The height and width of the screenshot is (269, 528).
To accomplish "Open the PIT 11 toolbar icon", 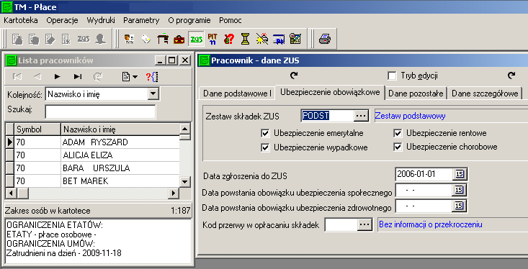I will tap(212, 40).
